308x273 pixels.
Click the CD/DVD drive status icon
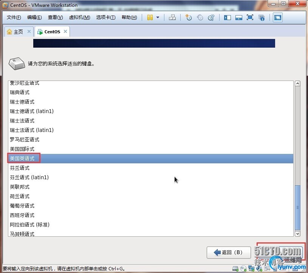click(243, 268)
